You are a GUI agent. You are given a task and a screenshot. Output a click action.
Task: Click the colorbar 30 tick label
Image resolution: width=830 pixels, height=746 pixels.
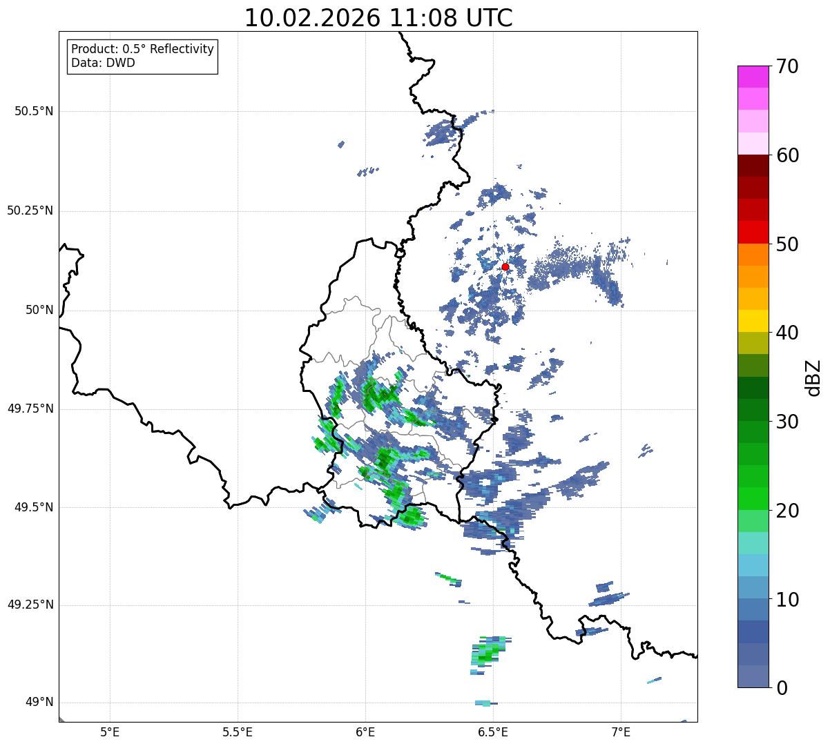pyautogui.click(x=787, y=422)
